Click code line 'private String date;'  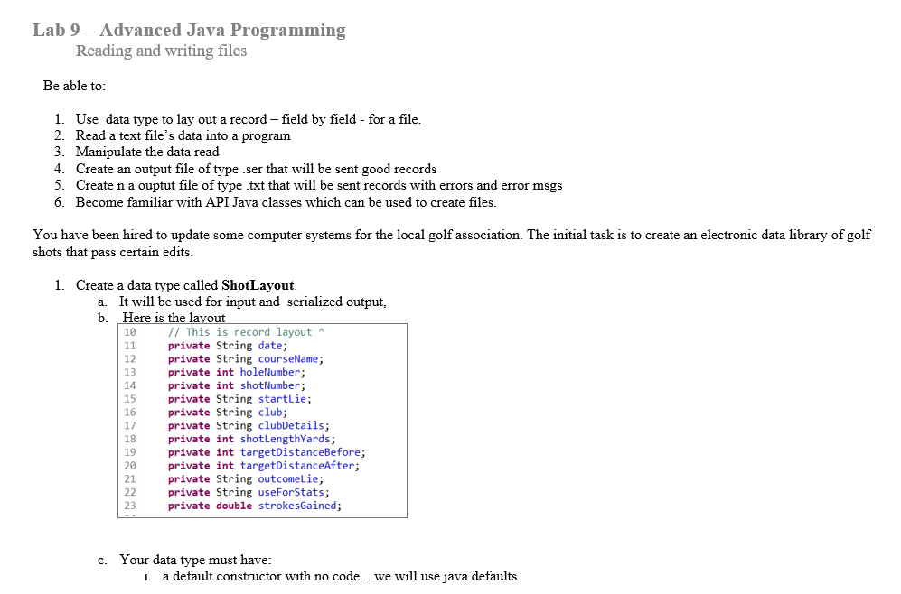tap(228, 346)
